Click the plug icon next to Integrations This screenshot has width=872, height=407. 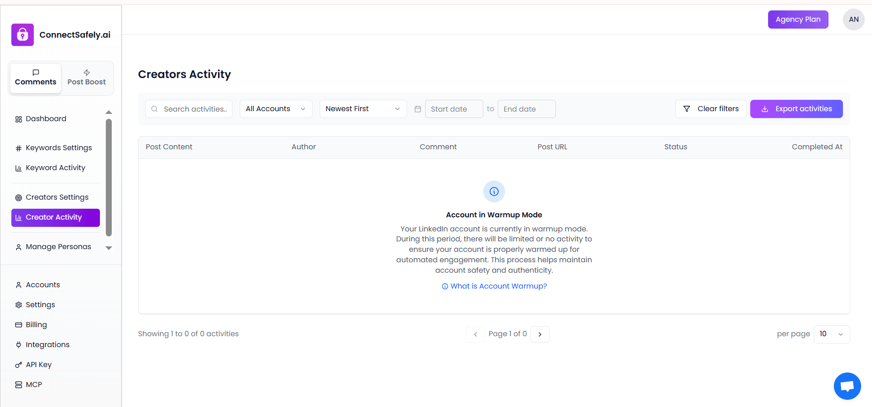tap(19, 345)
